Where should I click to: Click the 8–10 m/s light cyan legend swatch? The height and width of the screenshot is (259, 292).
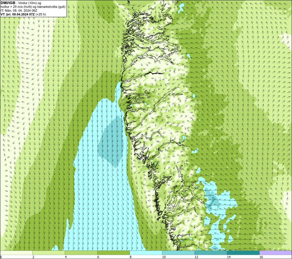point(146,253)
